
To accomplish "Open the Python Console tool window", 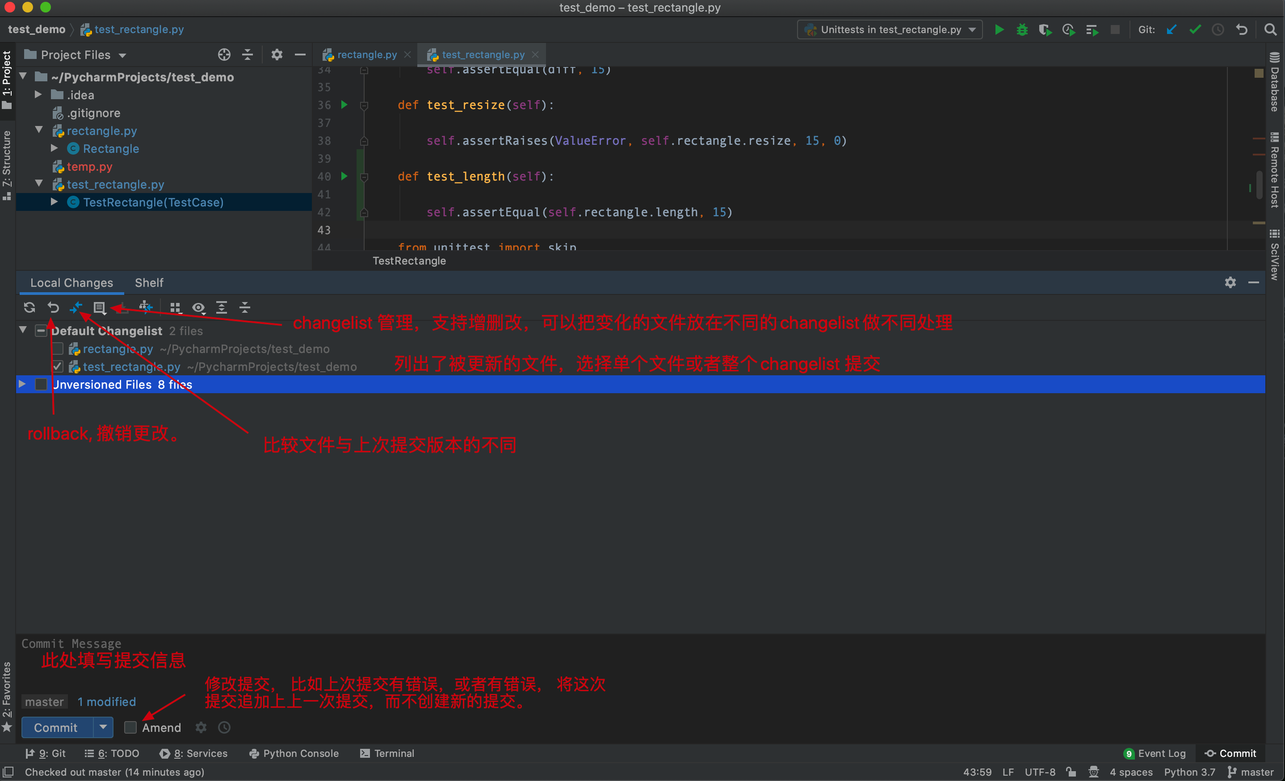I will pyautogui.click(x=294, y=753).
